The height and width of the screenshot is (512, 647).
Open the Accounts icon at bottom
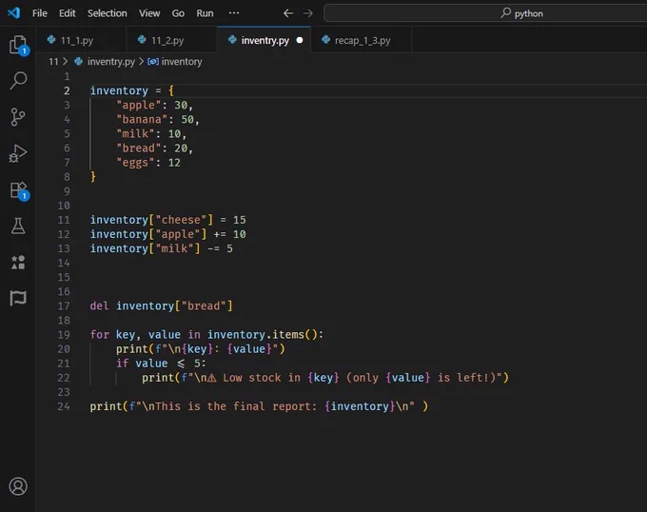[x=17, y=486]
